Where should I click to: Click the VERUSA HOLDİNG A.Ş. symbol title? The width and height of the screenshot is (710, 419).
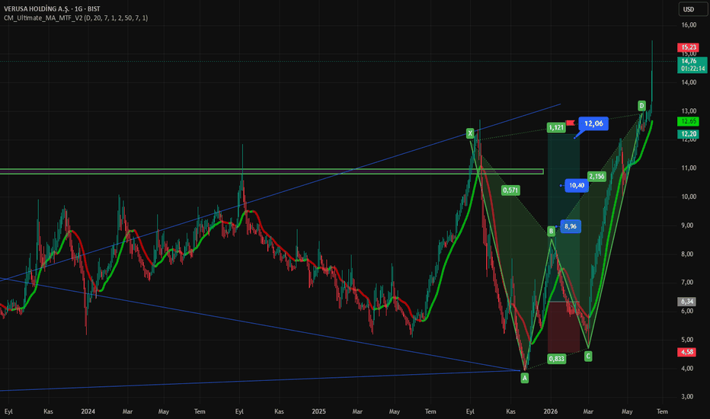37,8
